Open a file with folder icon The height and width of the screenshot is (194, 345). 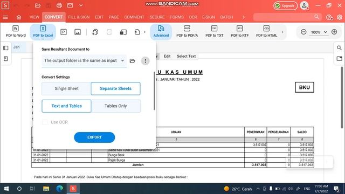pos(38,5)
